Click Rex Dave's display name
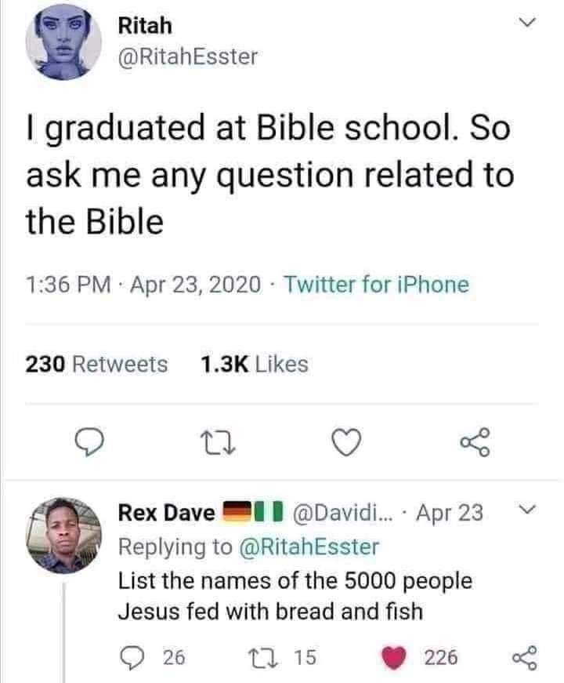The image size is (564, 683). tap(165, 514)
